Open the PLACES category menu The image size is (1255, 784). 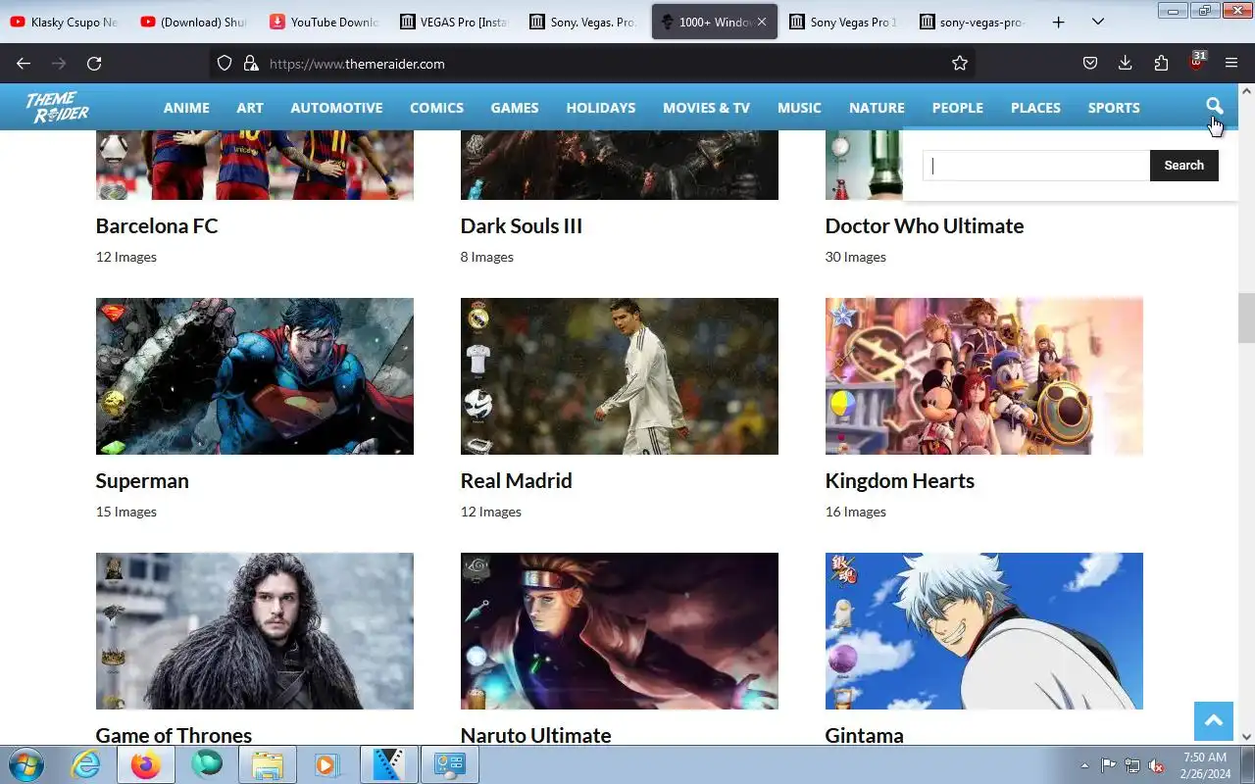pos(1035,108)
